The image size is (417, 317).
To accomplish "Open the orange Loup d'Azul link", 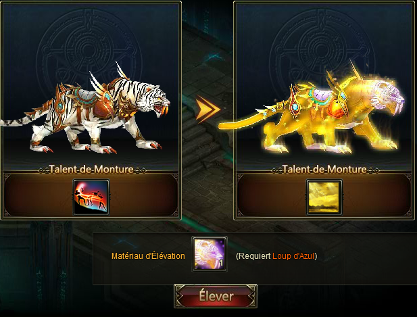I will [x=293, y=256].
